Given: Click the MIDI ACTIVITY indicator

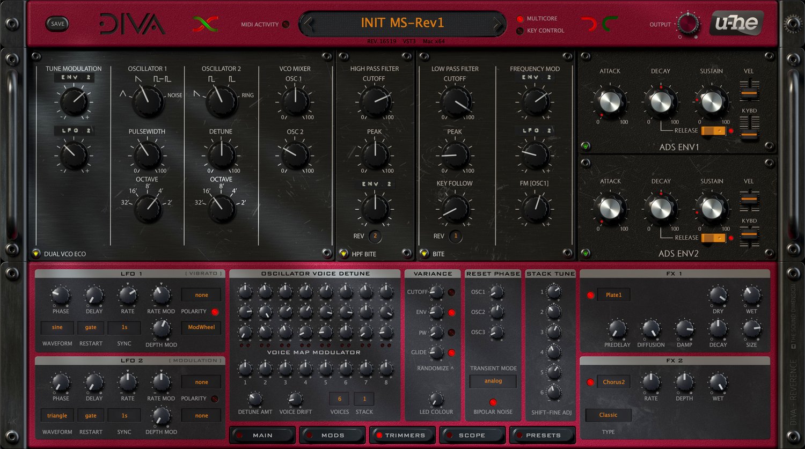Looking at the screenshot, I should [x=286, y=24].
